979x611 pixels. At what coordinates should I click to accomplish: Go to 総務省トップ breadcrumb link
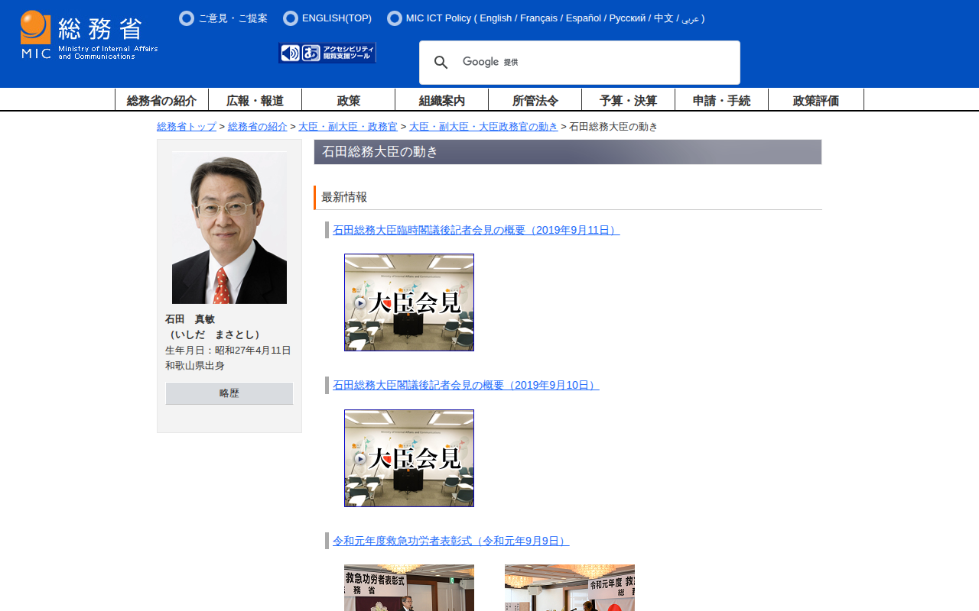point(187,127)
